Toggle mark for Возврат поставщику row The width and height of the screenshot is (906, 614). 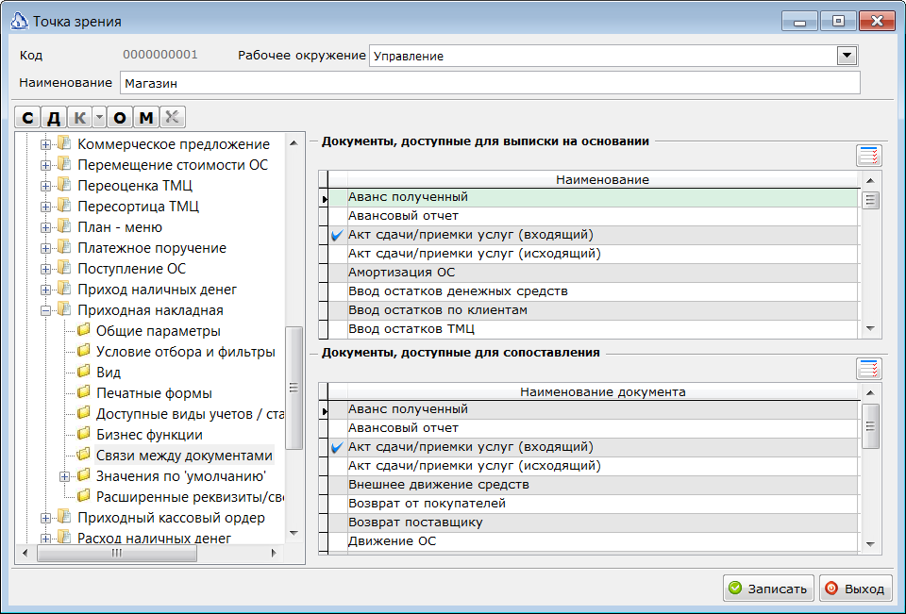point(338,523)
